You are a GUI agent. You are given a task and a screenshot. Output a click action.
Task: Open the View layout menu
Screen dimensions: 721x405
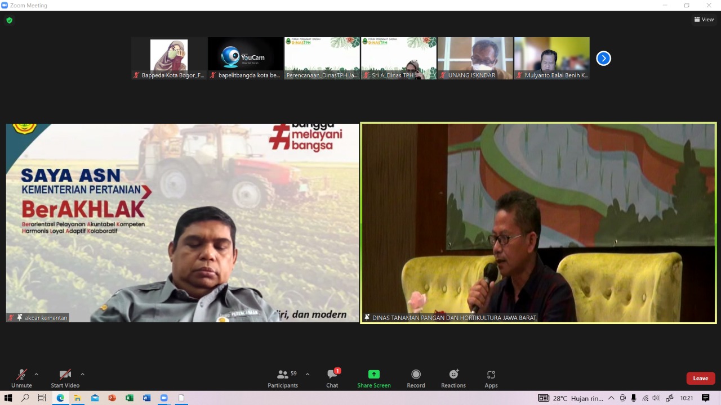(704, 19)
